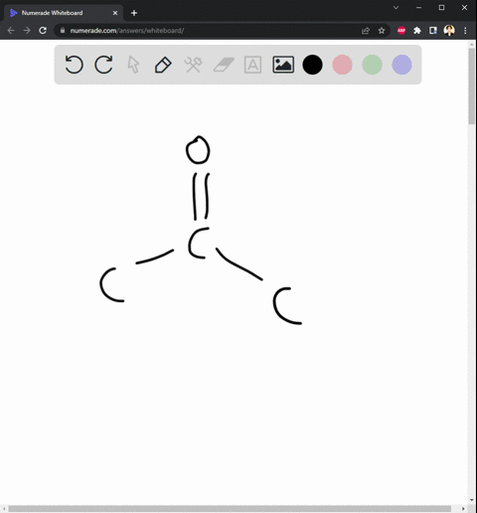Image resolution: width=477 pixels, height=513 pixels.
Task: Activate the eraser tool
Action: coord(224,65)
